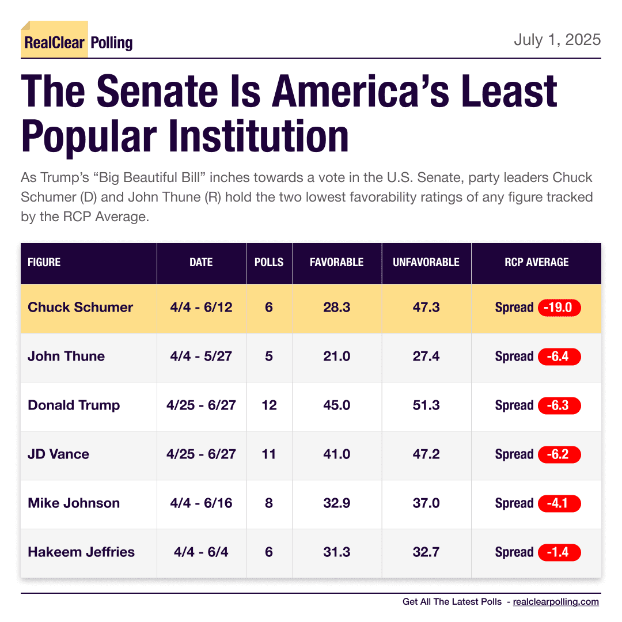Select the Chuck Schumer name cell
622x622 pixels.
pos(80,308)
